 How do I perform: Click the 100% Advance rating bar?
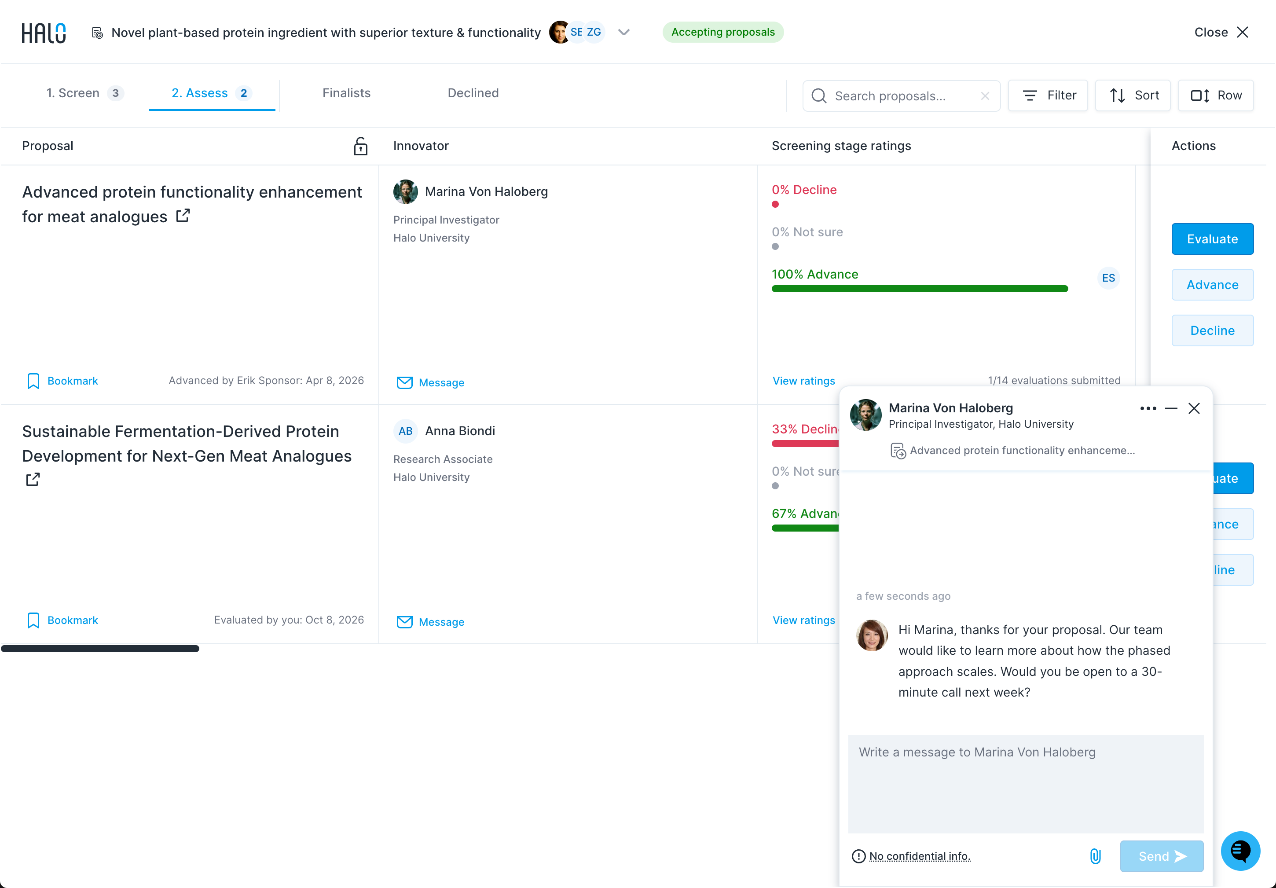[x=919, y=288]
